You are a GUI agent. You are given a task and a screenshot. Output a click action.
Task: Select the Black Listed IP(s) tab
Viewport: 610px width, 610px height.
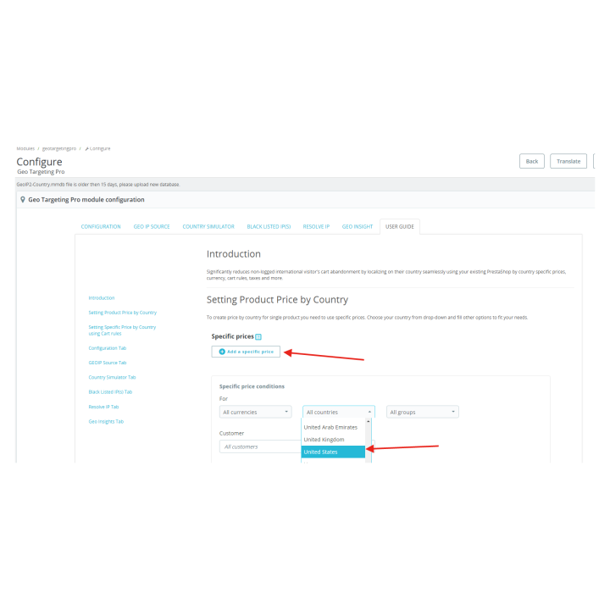(x=269, y=226)
